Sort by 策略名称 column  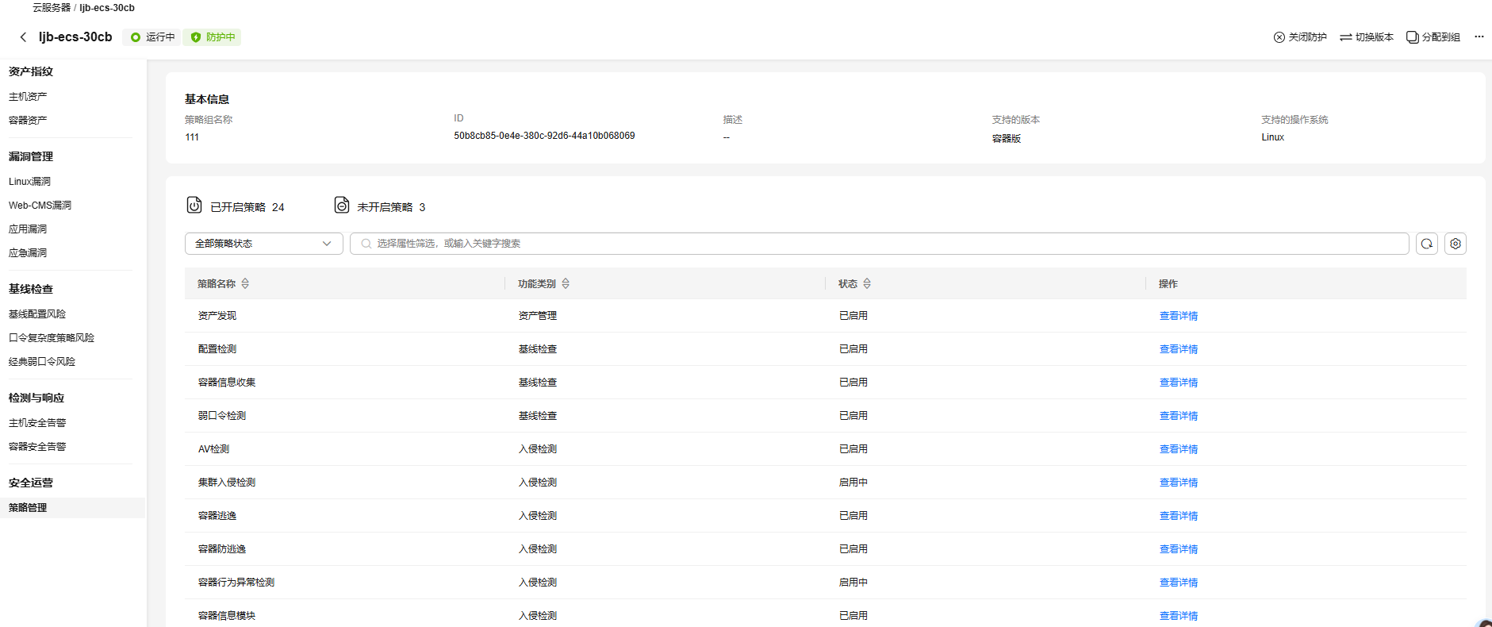tap(245, 283)
